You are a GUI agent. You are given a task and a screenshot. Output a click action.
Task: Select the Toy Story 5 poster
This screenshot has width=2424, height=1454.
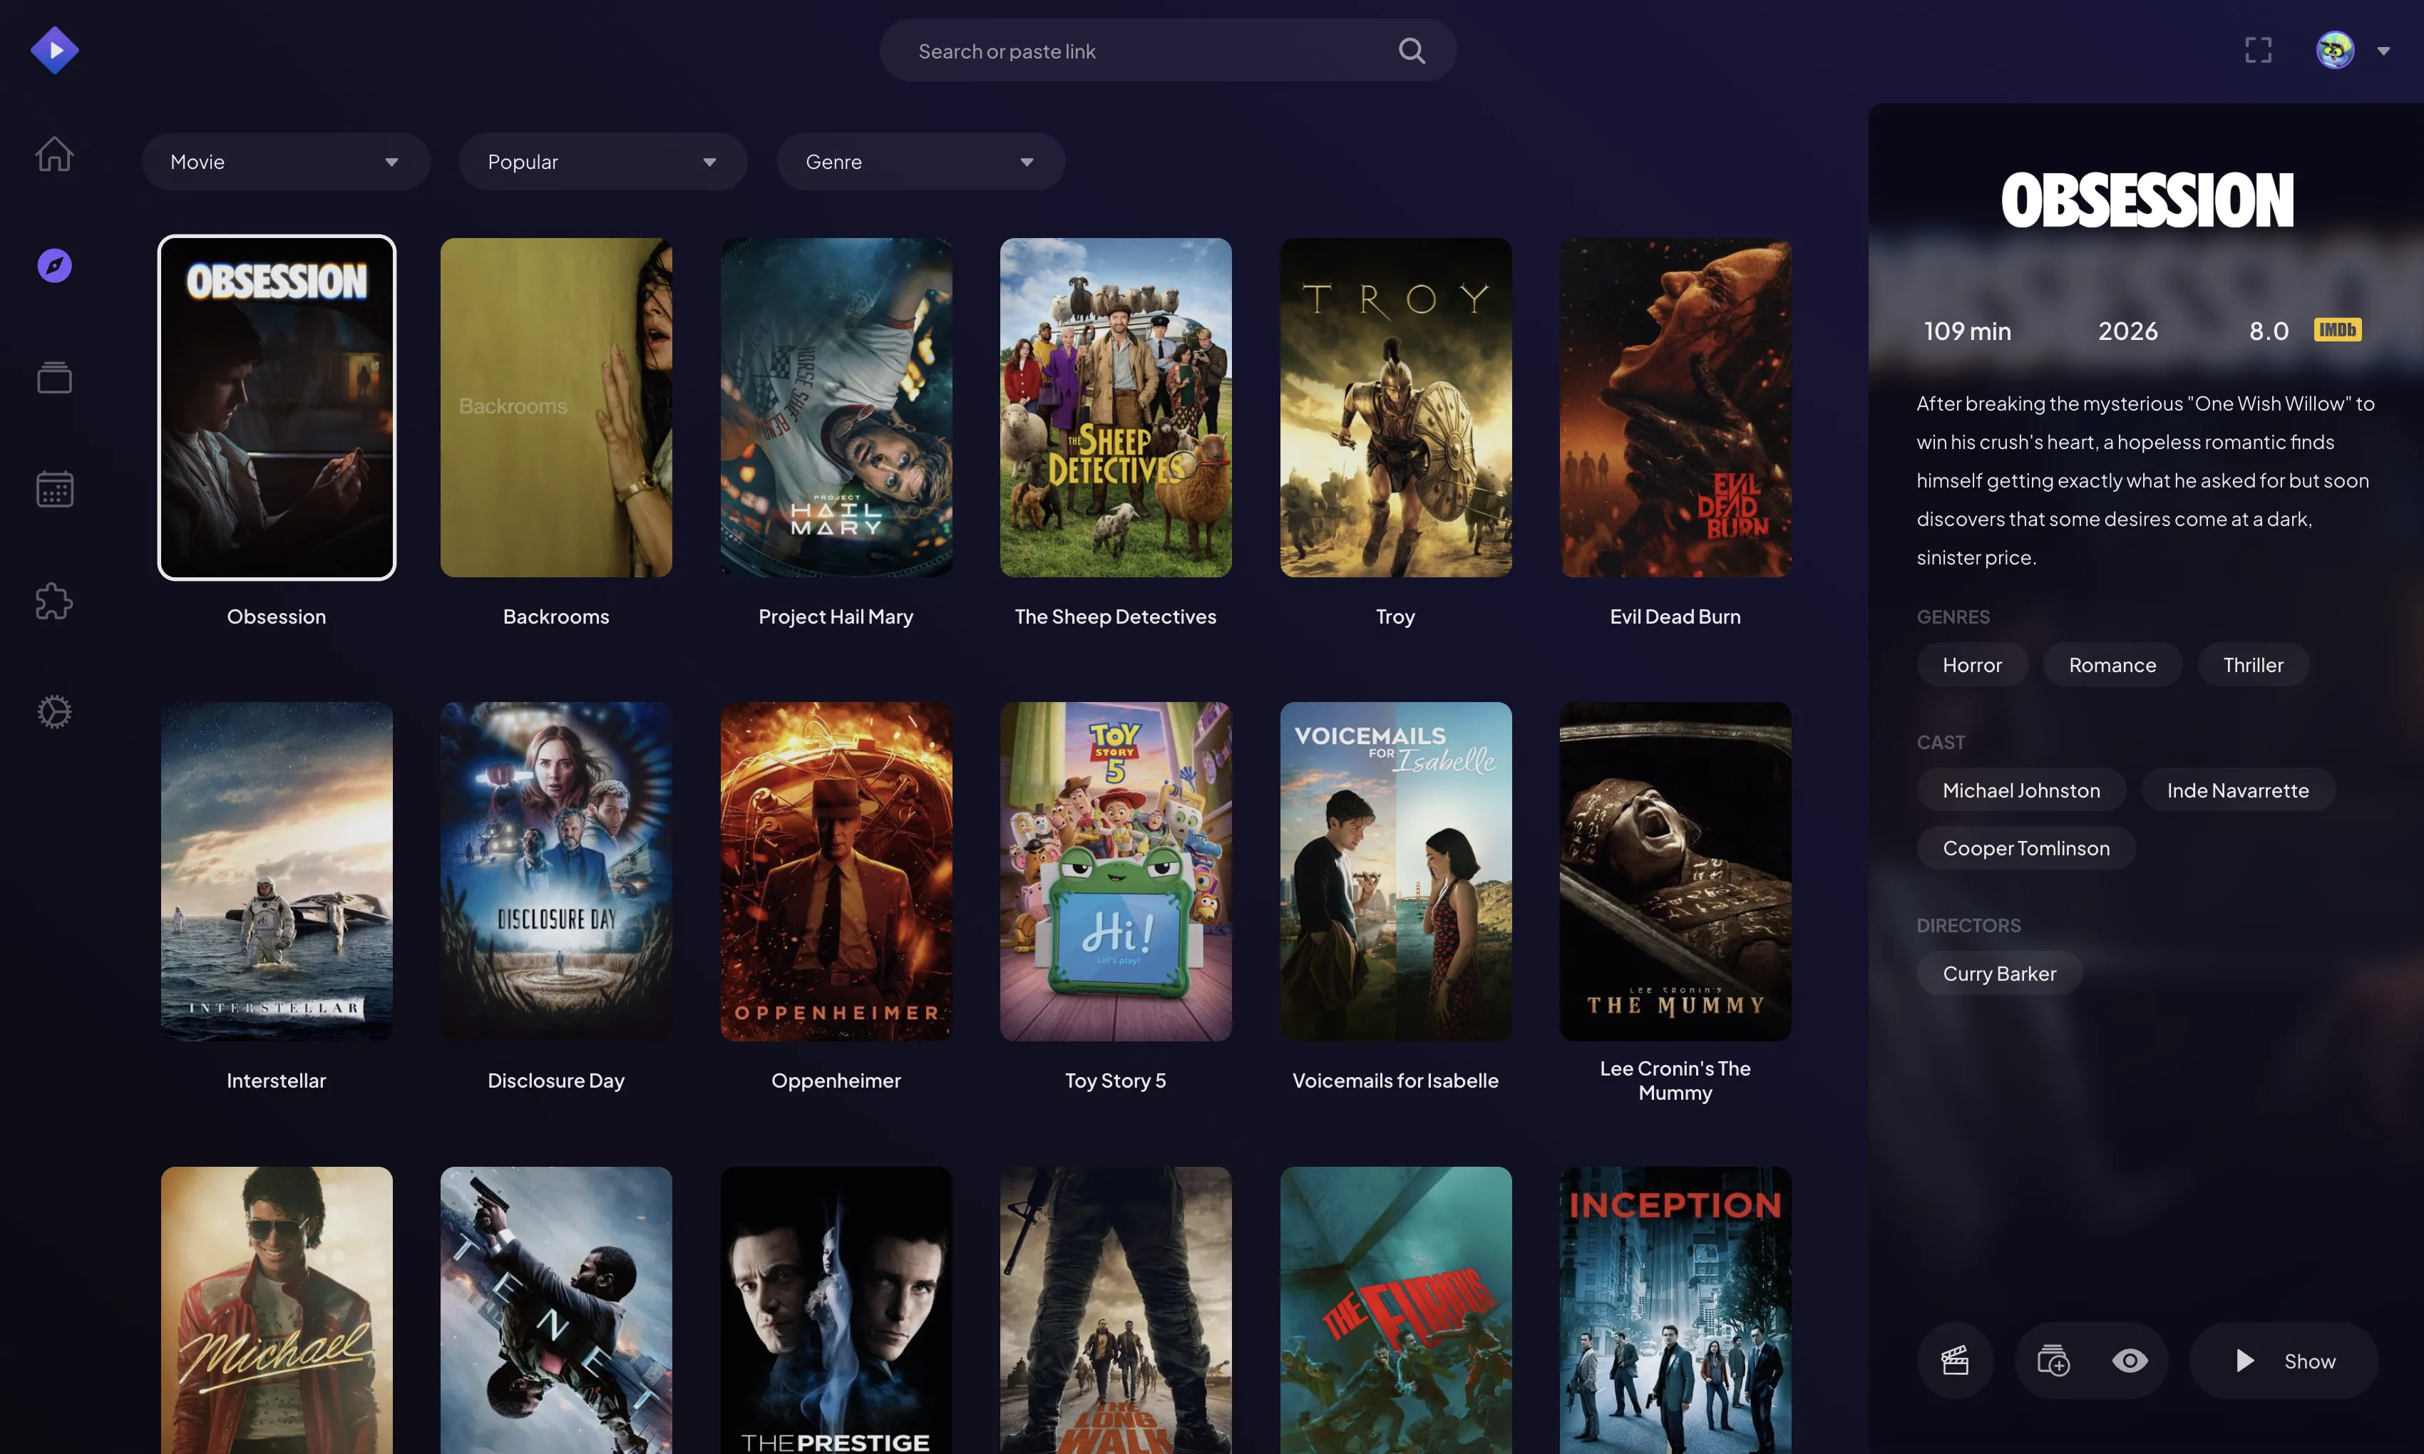[x=1116, y=872]
